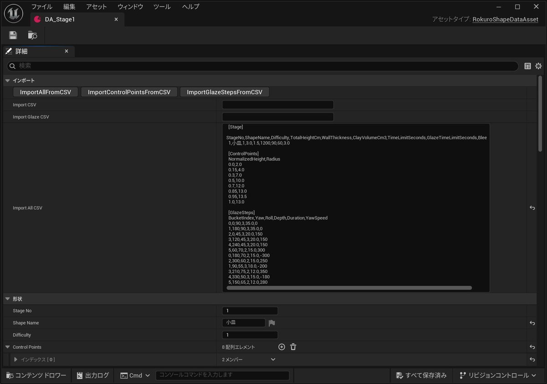
Task: Open the ウィンドウ menu
Action: [130, 7]
